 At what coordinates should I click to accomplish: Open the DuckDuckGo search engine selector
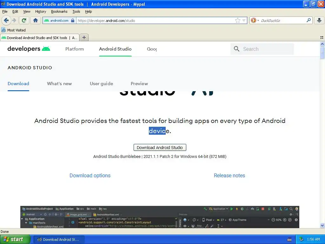(255, 20)
